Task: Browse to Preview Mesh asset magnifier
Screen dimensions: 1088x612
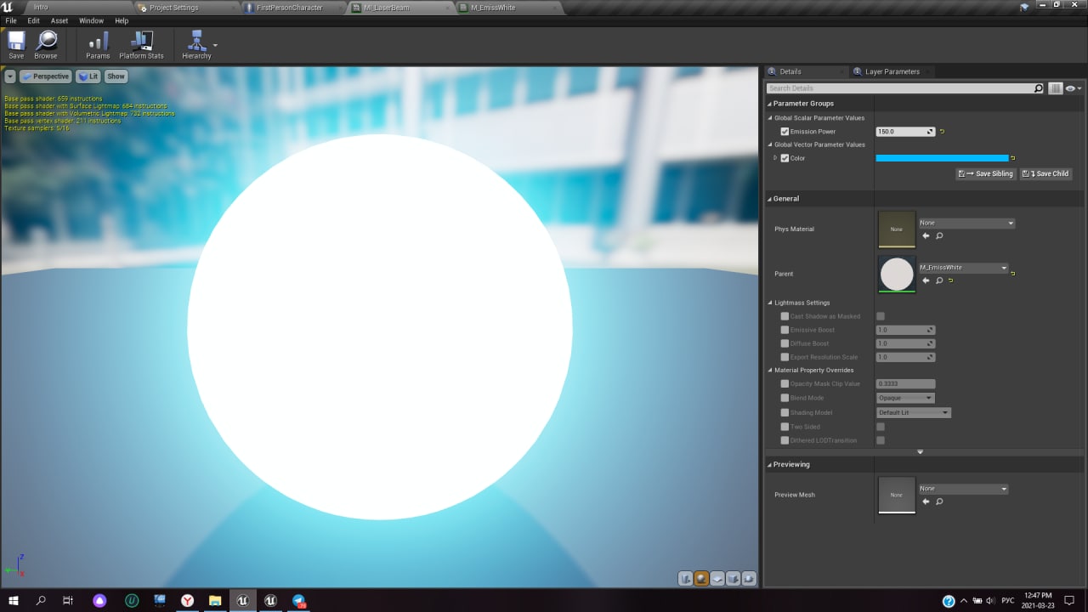Action: click(939, 501)
